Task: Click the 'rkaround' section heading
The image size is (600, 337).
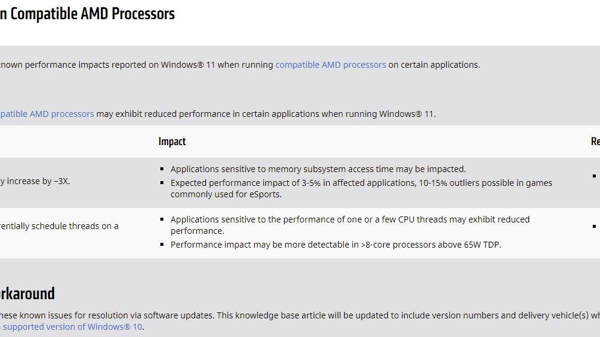Action: (x=27, y=293)
